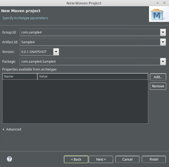This screenshot has height=167, width=169.
Task: Cancel the new Maven project wizard
Action: 127,159
